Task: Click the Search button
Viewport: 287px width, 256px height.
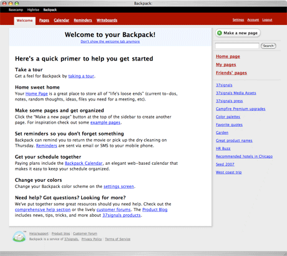Action: point(268,46)
